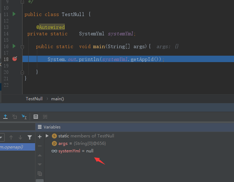This screenshot has width=234, height=182.
Task: Move watch up with the triangle icon
Action: click(x=40, y=155)
